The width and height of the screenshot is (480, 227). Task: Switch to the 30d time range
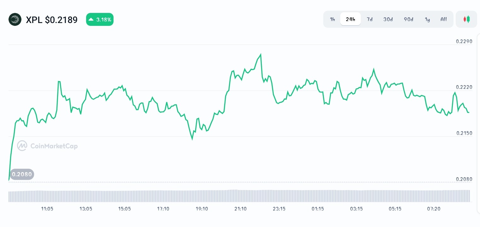click(x=388, y=19)
